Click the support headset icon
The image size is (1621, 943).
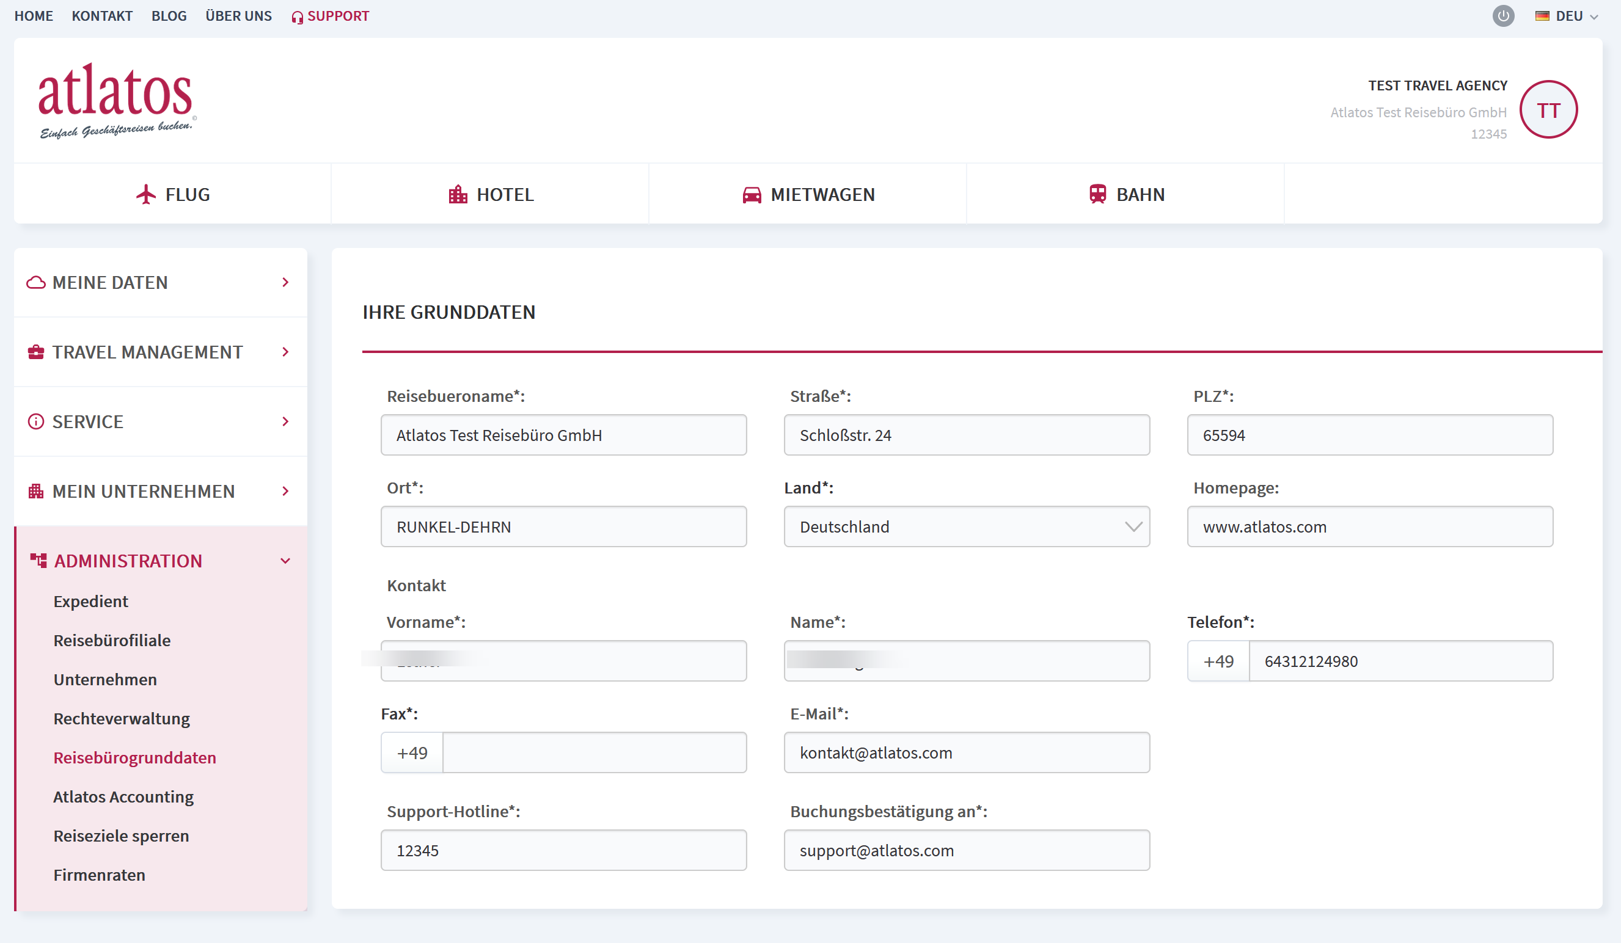(297, 16)
